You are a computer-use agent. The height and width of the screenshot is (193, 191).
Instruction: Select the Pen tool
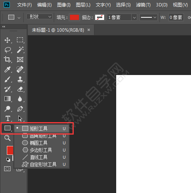tap(20, 109)
